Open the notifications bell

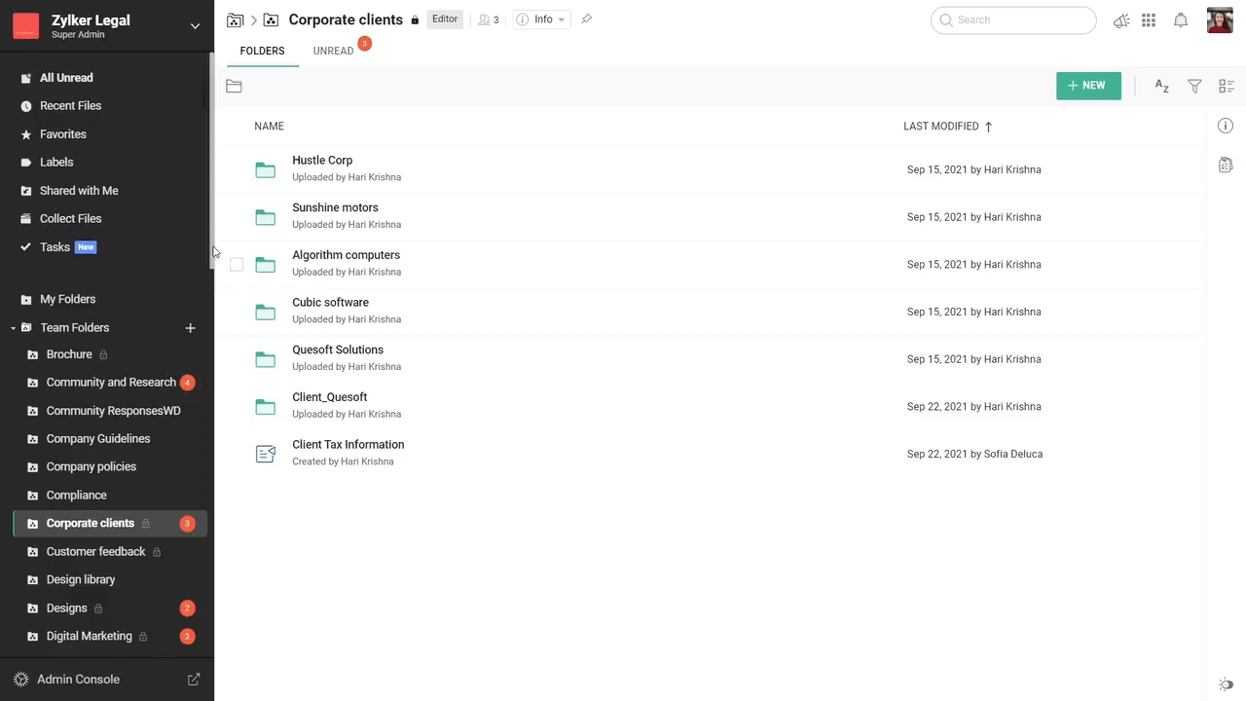[1181, 20]
